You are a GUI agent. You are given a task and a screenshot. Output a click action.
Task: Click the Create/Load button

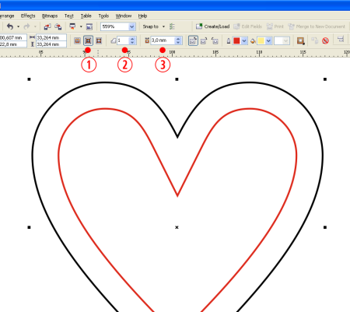click(x=213, y=26)
